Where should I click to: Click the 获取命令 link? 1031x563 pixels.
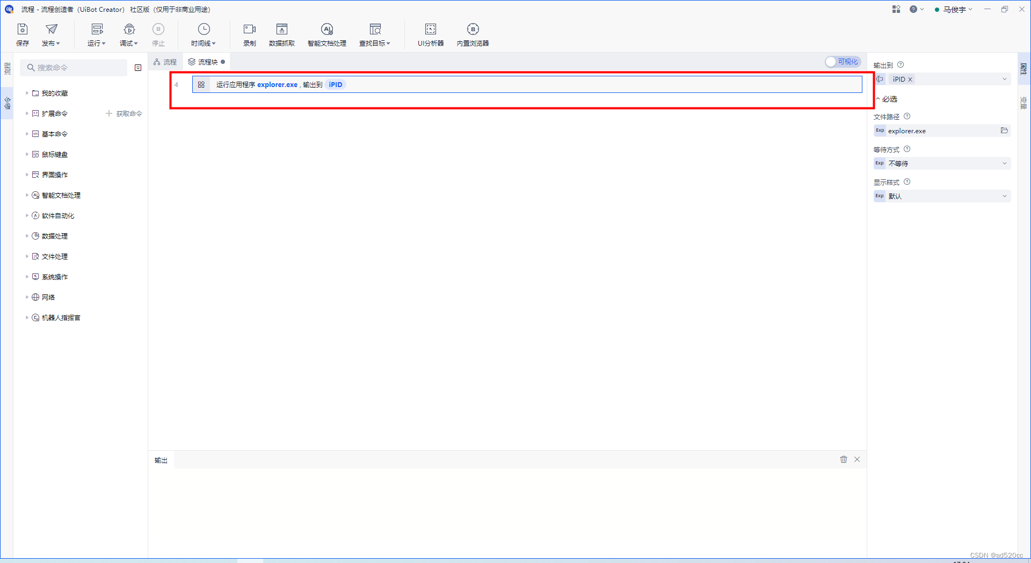[128, 113]
